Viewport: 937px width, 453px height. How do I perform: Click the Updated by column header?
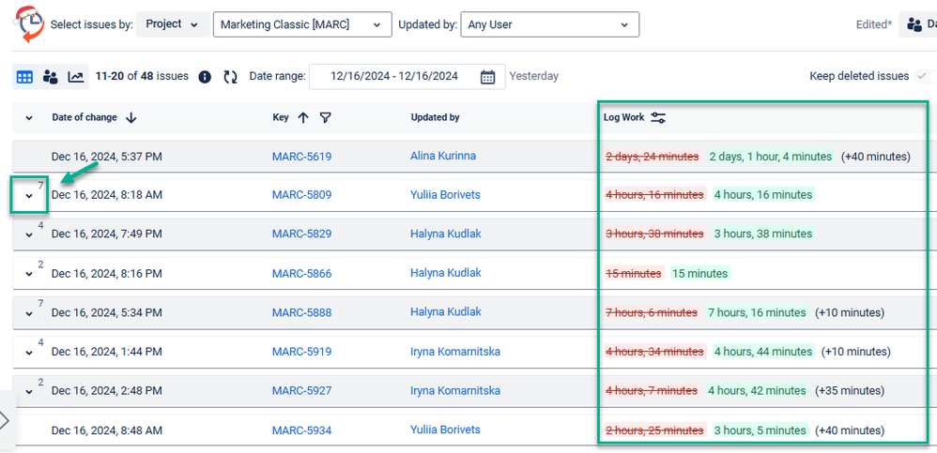(x=435, y=117)
